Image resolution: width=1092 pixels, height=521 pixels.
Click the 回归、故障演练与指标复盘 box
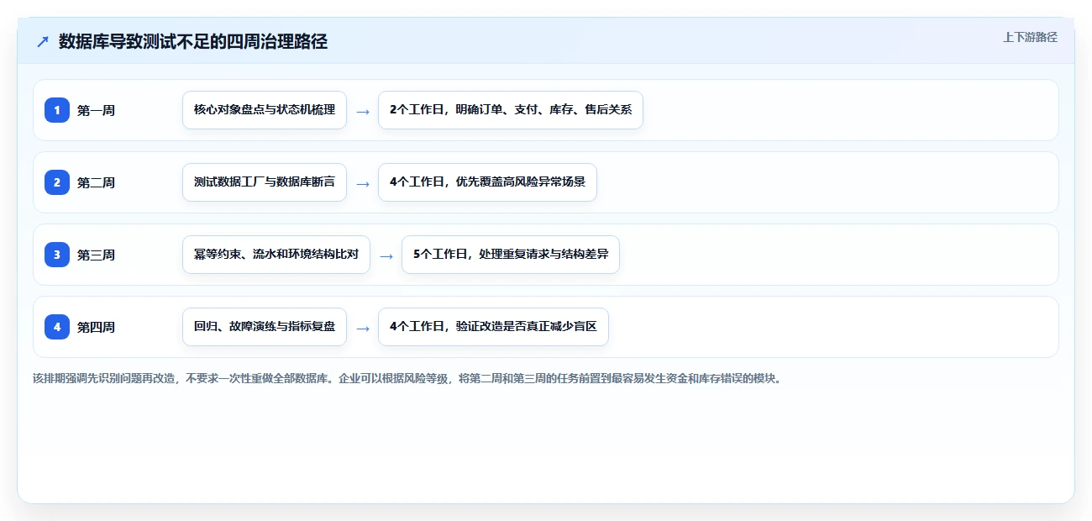[265, 327]
